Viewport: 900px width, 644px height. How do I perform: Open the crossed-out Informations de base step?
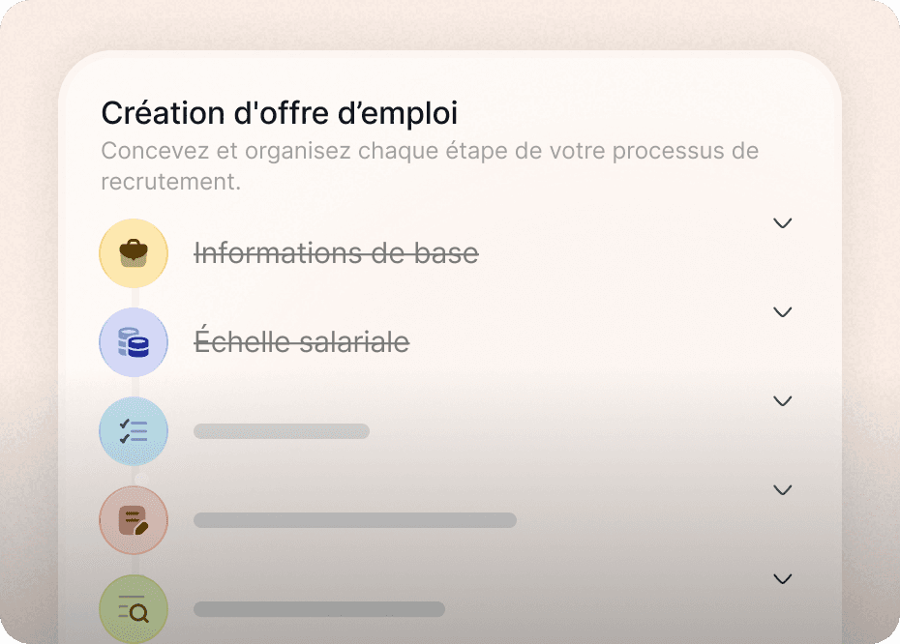tap(337, 253)
